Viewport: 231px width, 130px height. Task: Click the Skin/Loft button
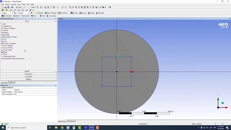coord(100,13)
